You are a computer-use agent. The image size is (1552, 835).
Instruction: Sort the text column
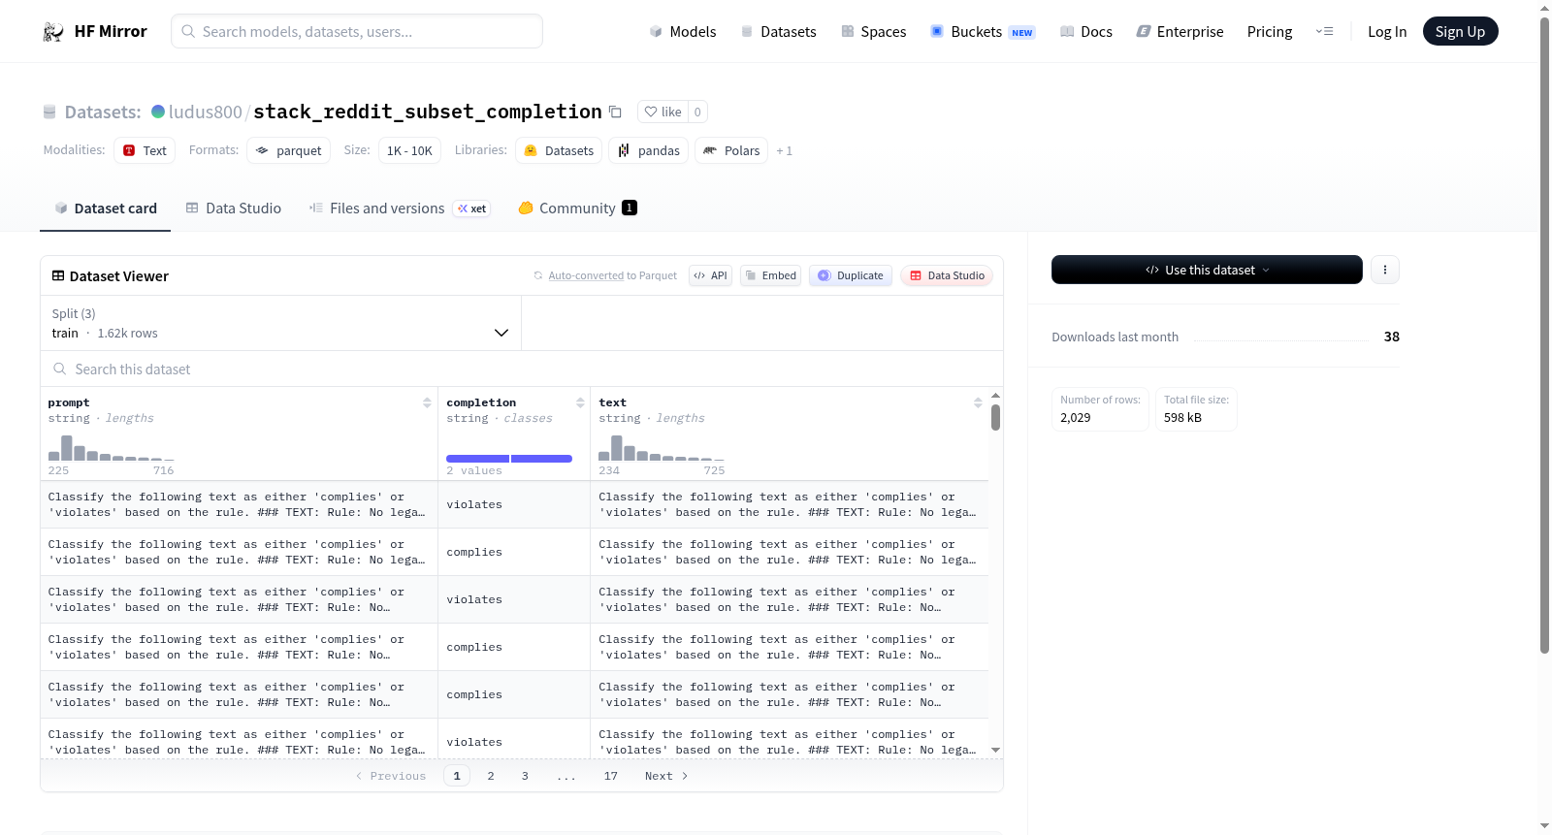978,402
